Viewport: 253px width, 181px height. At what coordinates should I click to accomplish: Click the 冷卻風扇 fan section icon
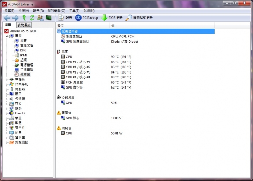point(59,97)
